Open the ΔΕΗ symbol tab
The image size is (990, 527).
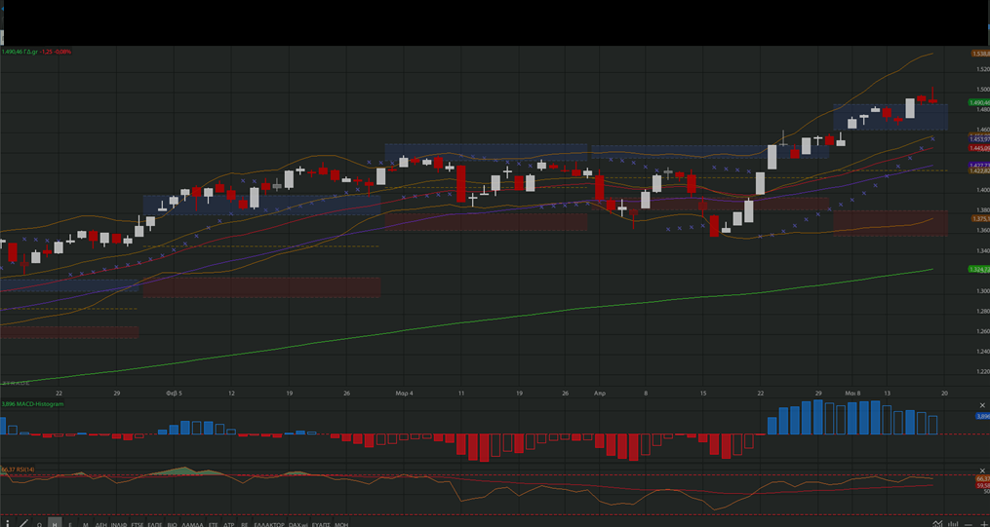[x=101, y=524]
